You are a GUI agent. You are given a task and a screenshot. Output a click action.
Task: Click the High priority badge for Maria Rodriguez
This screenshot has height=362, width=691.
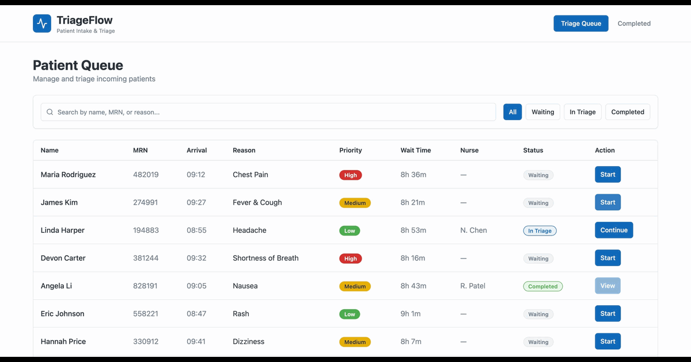351,175
